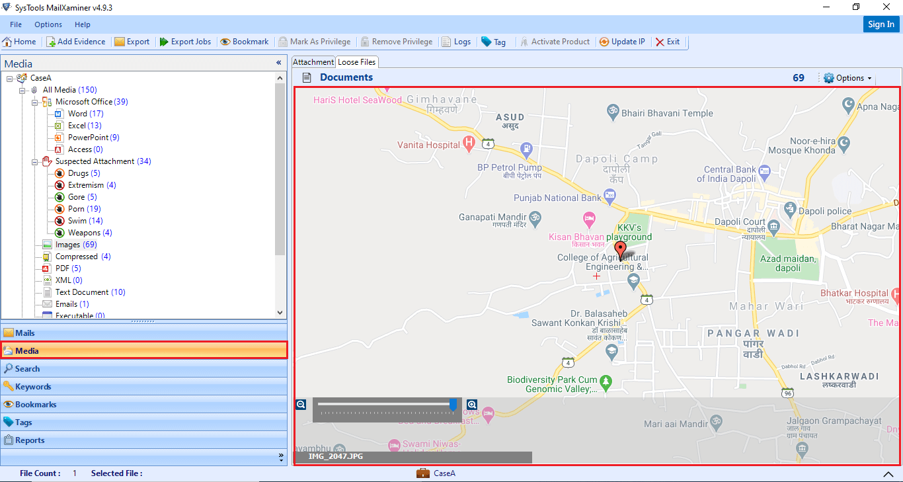Image resolution: width=903 pixels, height=482 pixels.
Task: Open the Options menu in menu bar
Action: coord(48,24)
